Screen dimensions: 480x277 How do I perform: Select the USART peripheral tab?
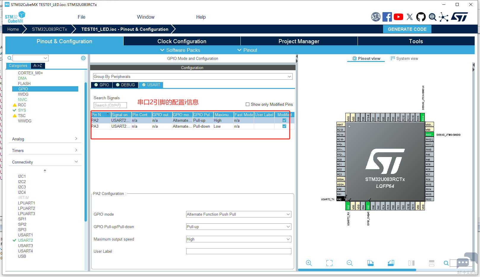(151, 85)
